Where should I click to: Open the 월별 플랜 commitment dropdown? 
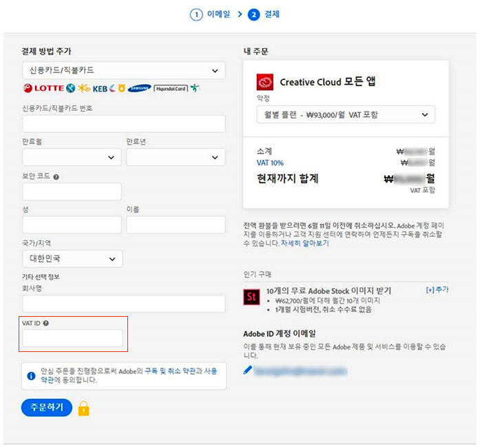(346, 114)
